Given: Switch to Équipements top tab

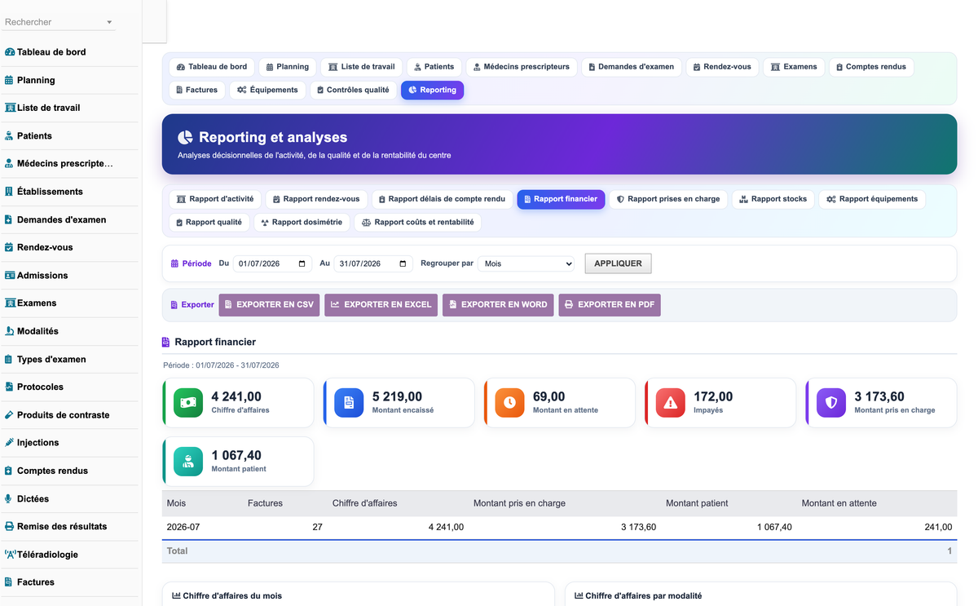Looking at the screenshot, I should click(268, 90).
